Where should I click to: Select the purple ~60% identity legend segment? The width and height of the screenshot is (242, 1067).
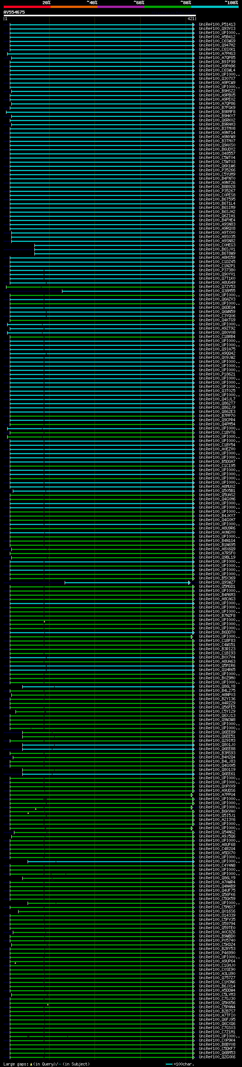click(121, 7)
